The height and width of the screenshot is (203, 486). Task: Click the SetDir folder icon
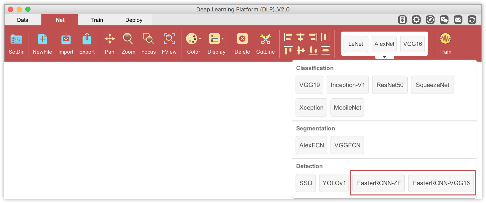coord(16,40)
